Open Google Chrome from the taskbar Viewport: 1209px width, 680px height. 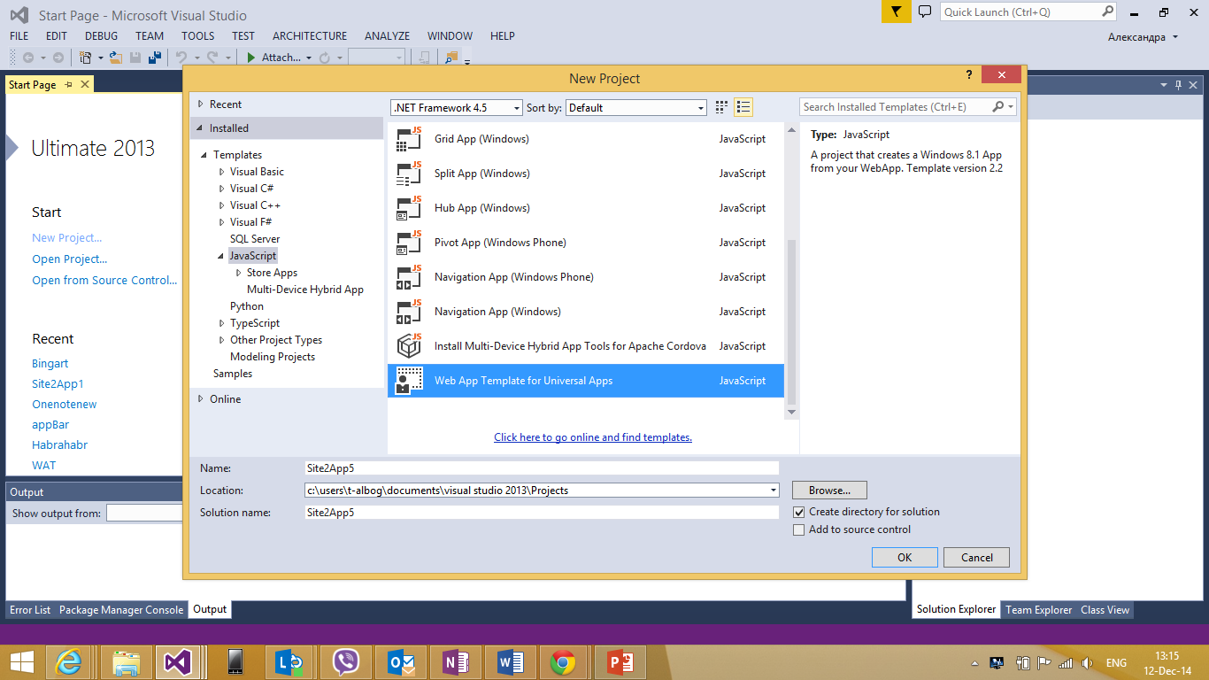(563, 662)
